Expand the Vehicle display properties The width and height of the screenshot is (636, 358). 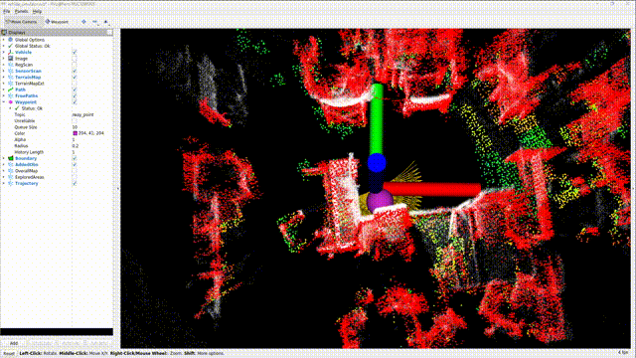tap(4, 53)
